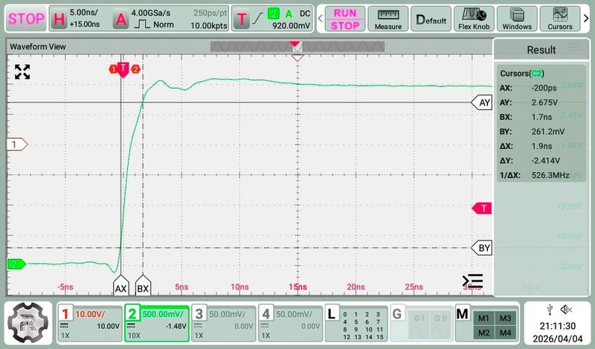Image resolution: width=595 pixels, height=349 pixels.
Task: Select the BX cursor handle
Action: [x=143, y=285]
